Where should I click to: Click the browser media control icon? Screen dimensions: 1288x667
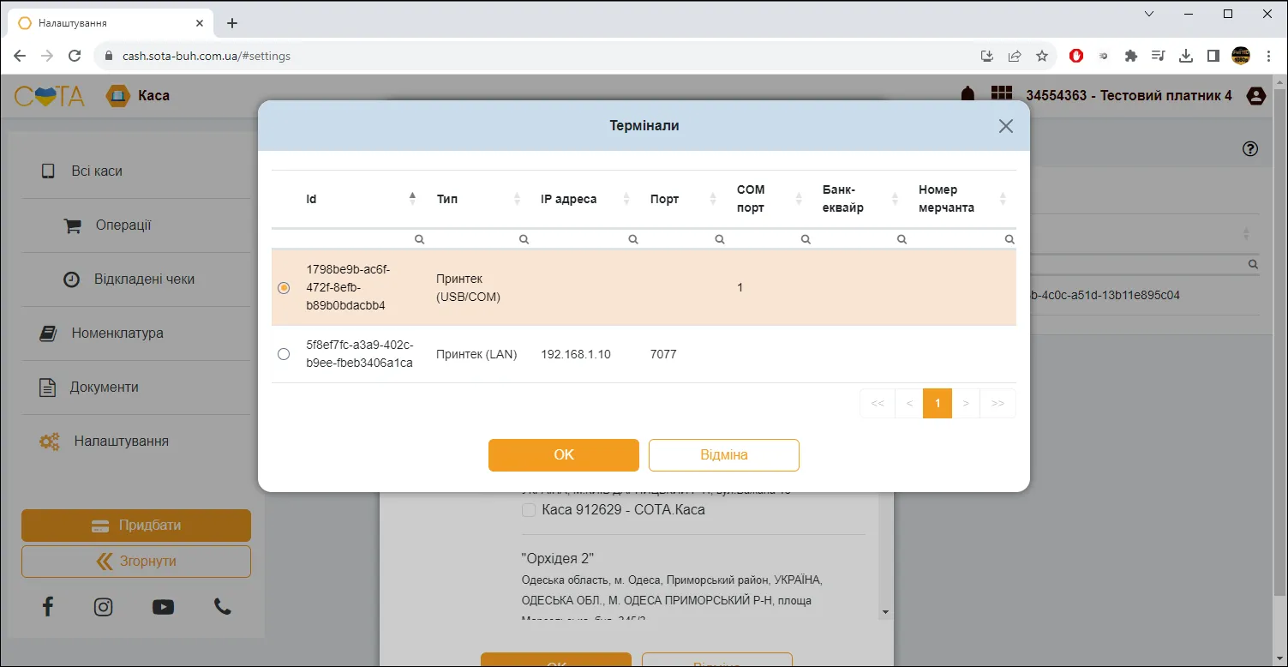(x=1159, y=56)
